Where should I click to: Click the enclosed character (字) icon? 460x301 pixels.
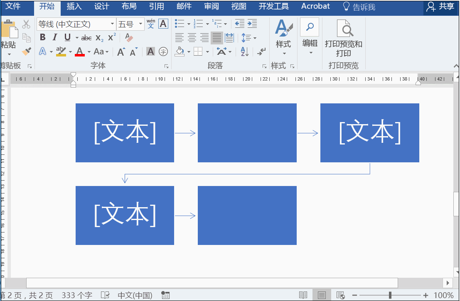163,51
